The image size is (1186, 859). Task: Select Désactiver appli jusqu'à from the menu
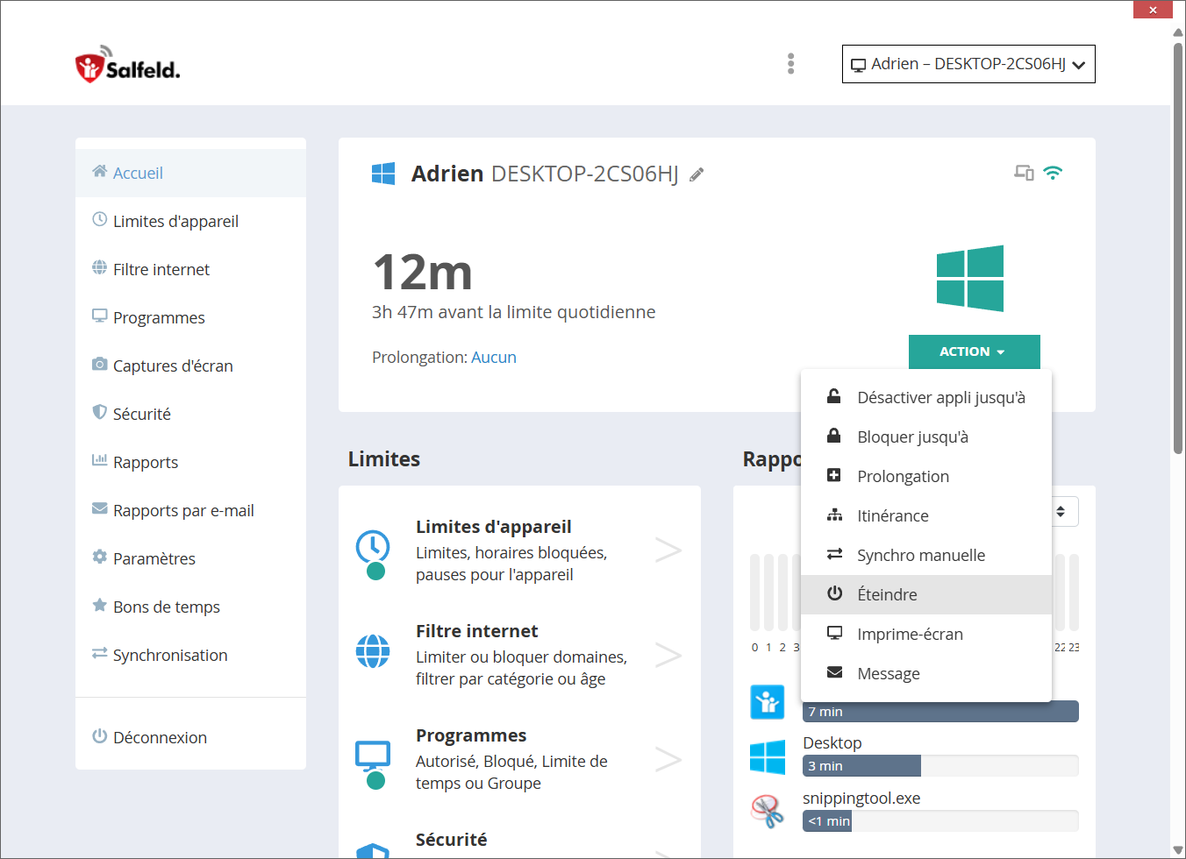pyautogui.click(x=926, y=397)
